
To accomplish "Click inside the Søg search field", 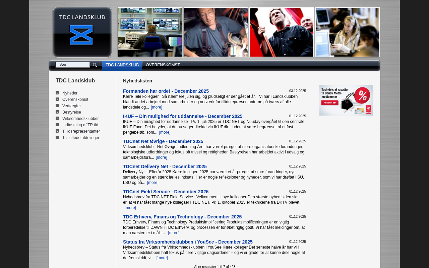I will [73, 65].
